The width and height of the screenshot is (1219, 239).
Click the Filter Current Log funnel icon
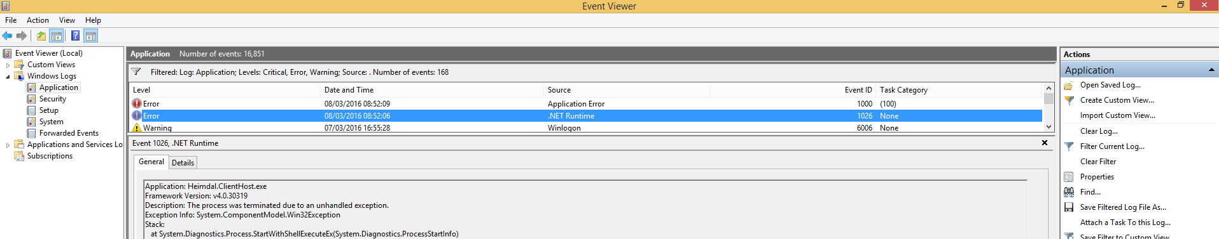coord(1069,146)
